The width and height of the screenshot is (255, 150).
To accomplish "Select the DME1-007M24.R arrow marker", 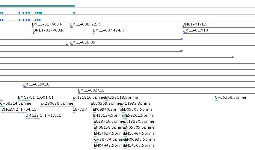I will click(x=94, y=33).
